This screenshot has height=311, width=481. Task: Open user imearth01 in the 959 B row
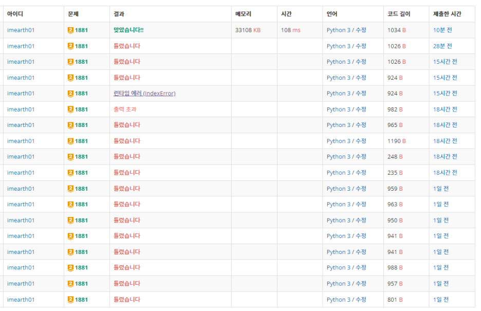[21, 188]
